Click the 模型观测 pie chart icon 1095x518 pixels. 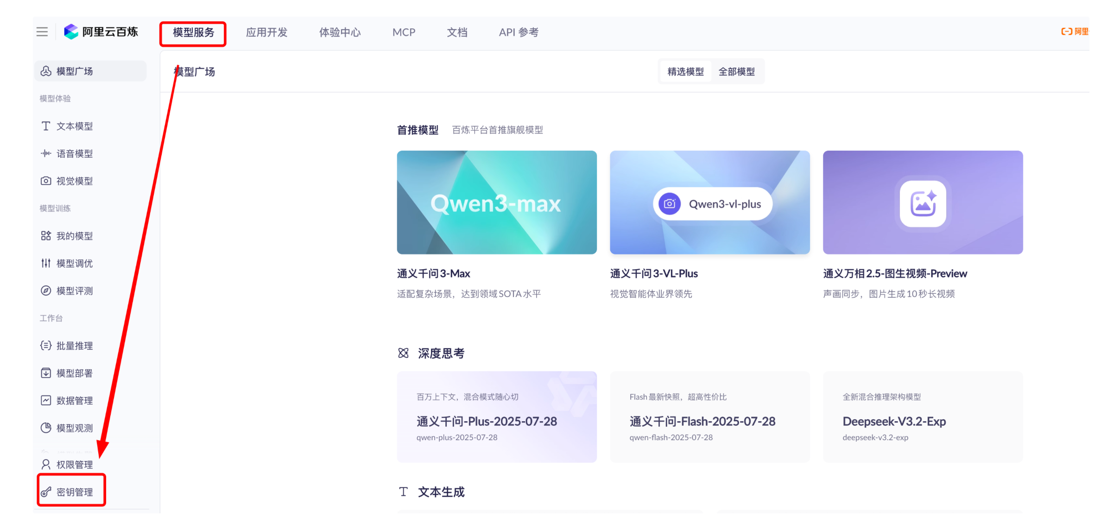coord(46,428)
